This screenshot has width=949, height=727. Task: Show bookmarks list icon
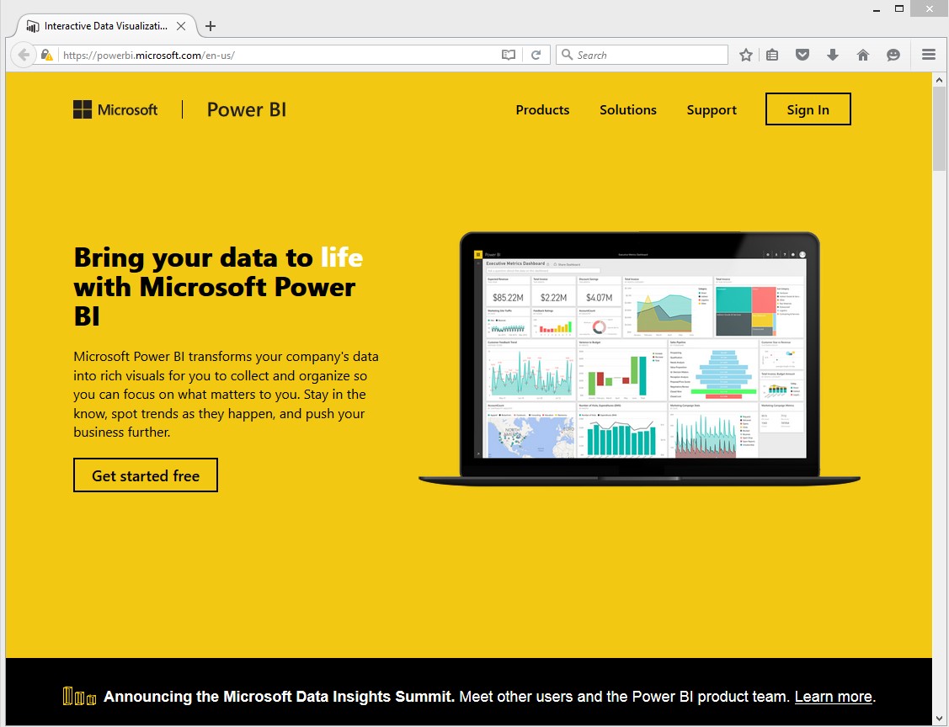coord(772,55)
